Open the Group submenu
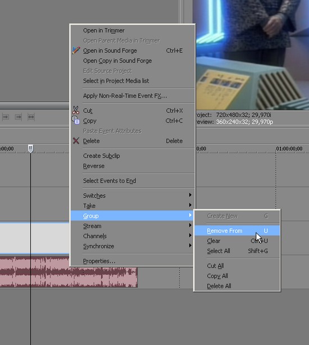The height and width of the screenshot is (345, 309). (133, 216)
